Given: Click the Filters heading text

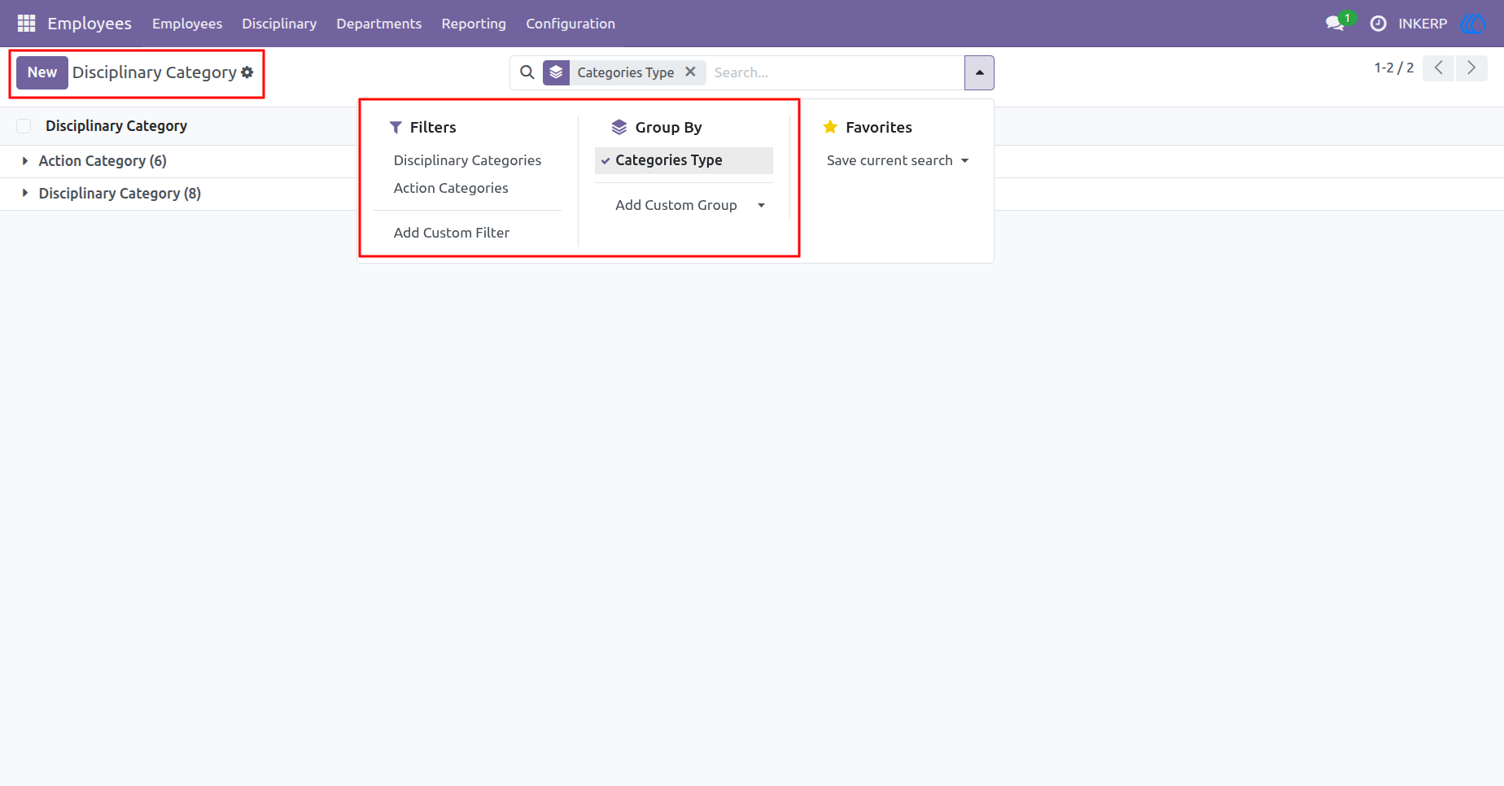Looking at the screenshot, I should coord(433,127).
